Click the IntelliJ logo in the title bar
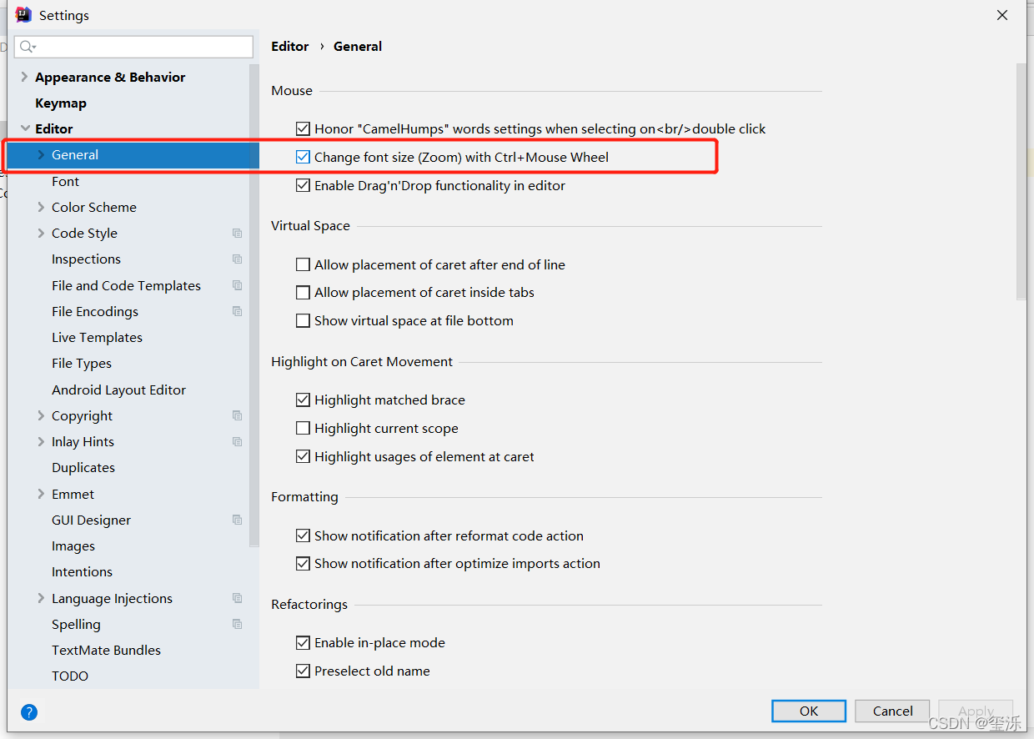Image resolution: width=1034 pixels, height=739 pixels. (x=23, y=15)
